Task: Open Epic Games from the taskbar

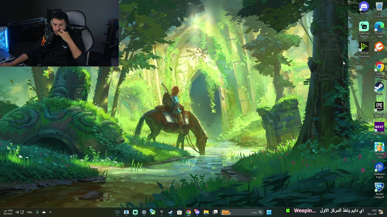Action: click(x=162, y=212)
